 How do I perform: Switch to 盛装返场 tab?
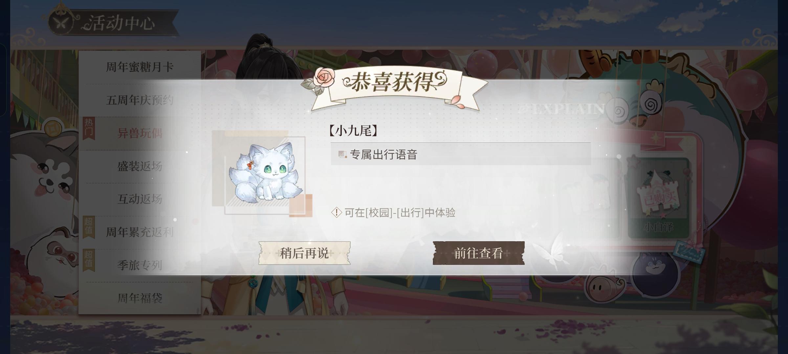(140, 166)
